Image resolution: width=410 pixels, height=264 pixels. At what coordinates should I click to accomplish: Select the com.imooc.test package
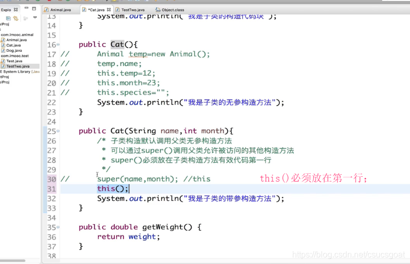[15, 55]
